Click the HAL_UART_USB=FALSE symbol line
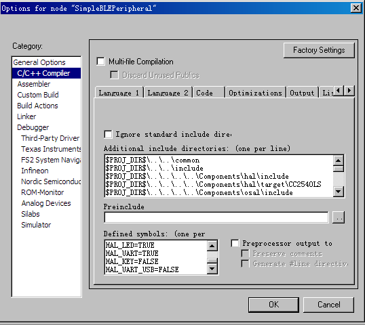The height and width of the screenshot is (325, 365). point(142,269)
